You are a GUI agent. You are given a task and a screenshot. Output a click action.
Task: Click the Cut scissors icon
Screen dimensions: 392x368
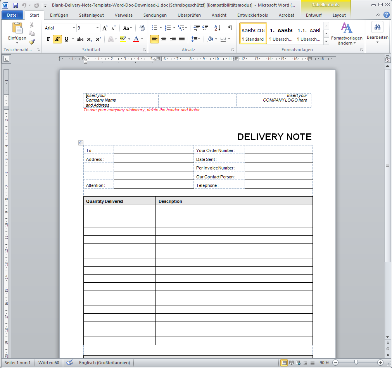(32, 25)
